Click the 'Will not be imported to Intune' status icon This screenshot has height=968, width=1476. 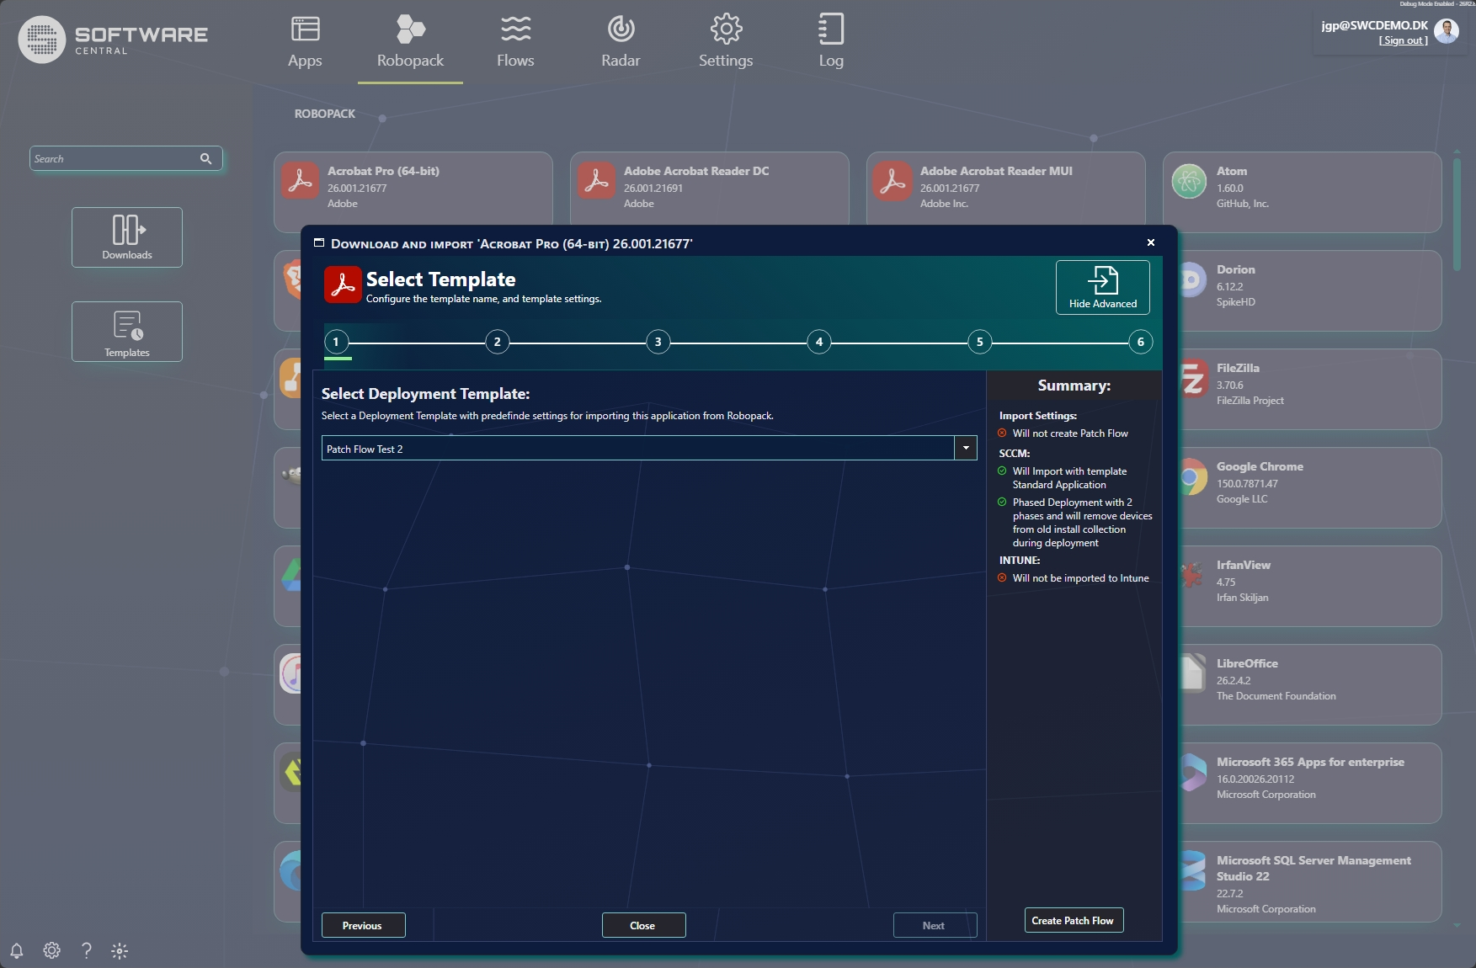(x=1002, y=578)
